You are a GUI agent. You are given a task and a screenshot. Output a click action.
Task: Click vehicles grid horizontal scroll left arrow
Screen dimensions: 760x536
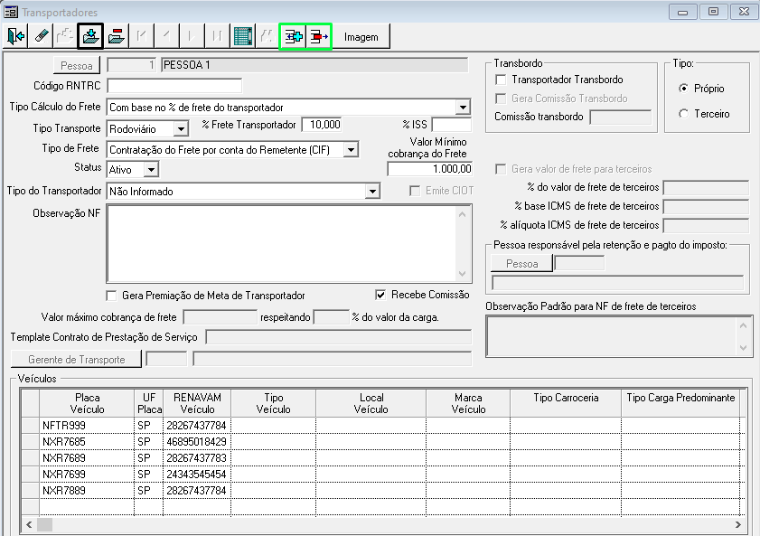[x=29, y=524]
